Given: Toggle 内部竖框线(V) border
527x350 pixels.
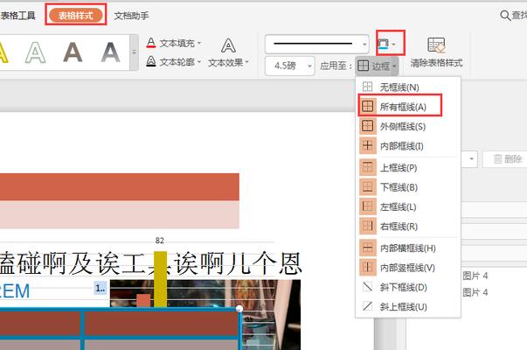Looking at the screenshot, I should pos(407,268).
